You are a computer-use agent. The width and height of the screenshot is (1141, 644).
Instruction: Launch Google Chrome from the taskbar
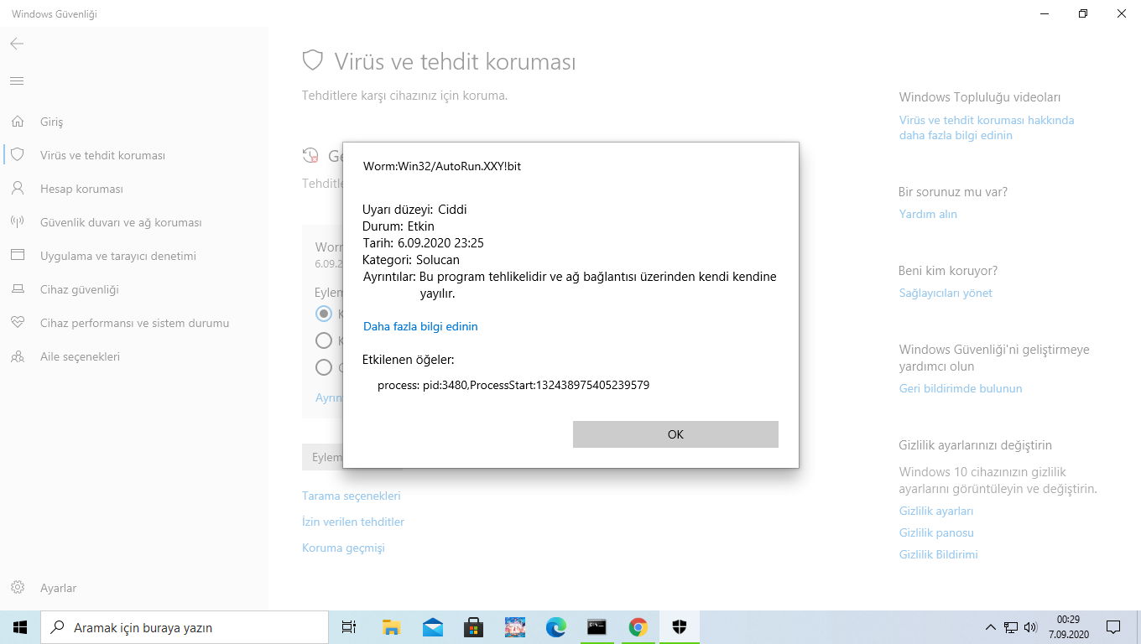(x=638, y=627)
